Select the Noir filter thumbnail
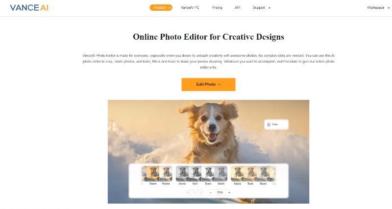The image size is (392, 209). pyautogui.click(x=195, y=174)
